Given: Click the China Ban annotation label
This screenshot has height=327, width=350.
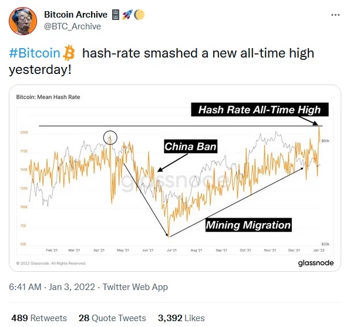Looking at the screenshot, I should pyautogui.click(x=191, y=146).
